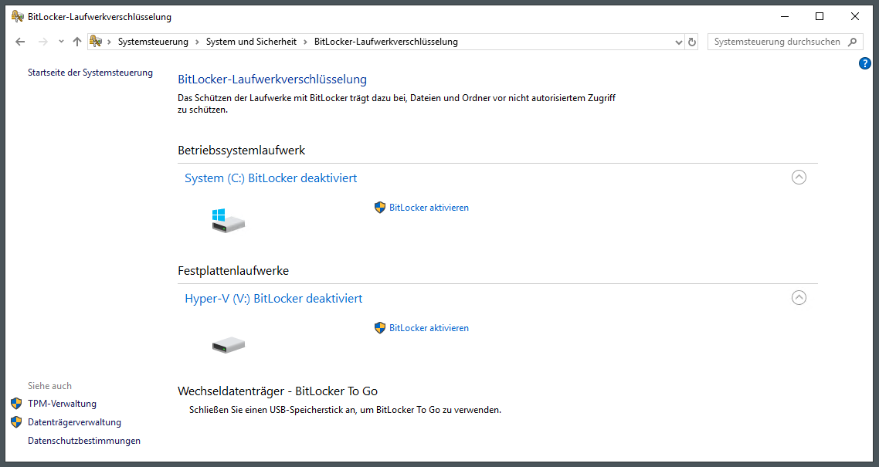Open help with the blue question mark
Screen dimensions: 879x467
(865, 63)
